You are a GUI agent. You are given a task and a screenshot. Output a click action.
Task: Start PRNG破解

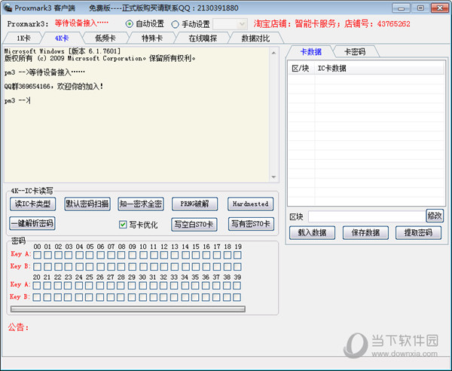(194, 204)
